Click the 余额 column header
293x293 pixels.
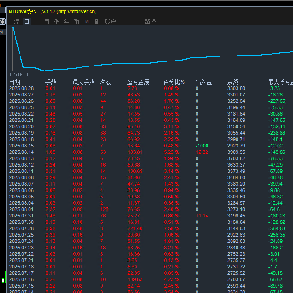232,82
